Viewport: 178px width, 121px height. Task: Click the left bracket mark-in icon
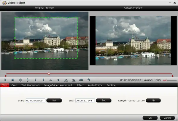pos(36,80)
